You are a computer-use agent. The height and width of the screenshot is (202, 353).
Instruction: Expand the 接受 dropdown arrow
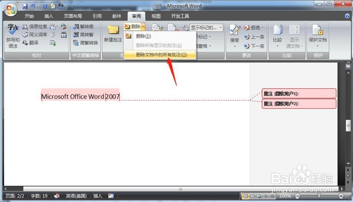tap(235, 46)
